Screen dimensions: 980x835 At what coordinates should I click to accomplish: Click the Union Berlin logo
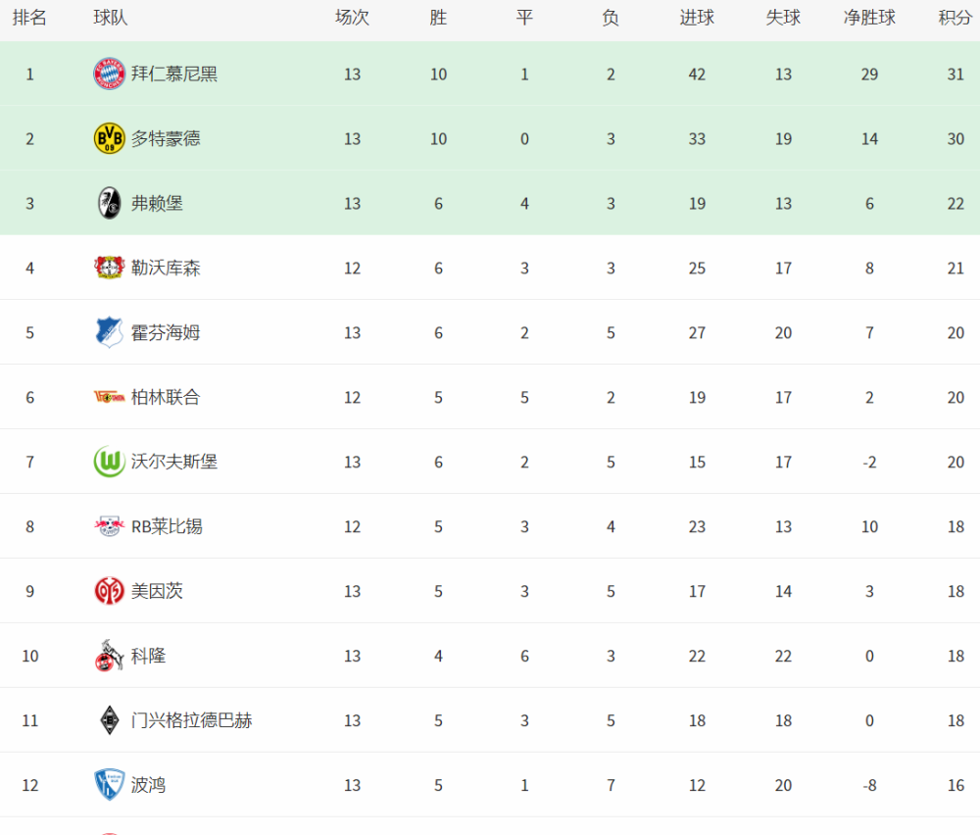110,397
